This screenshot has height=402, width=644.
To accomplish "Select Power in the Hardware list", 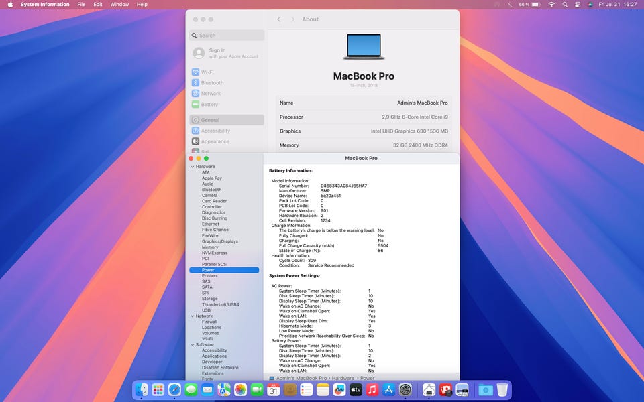I will pos(224,270).
